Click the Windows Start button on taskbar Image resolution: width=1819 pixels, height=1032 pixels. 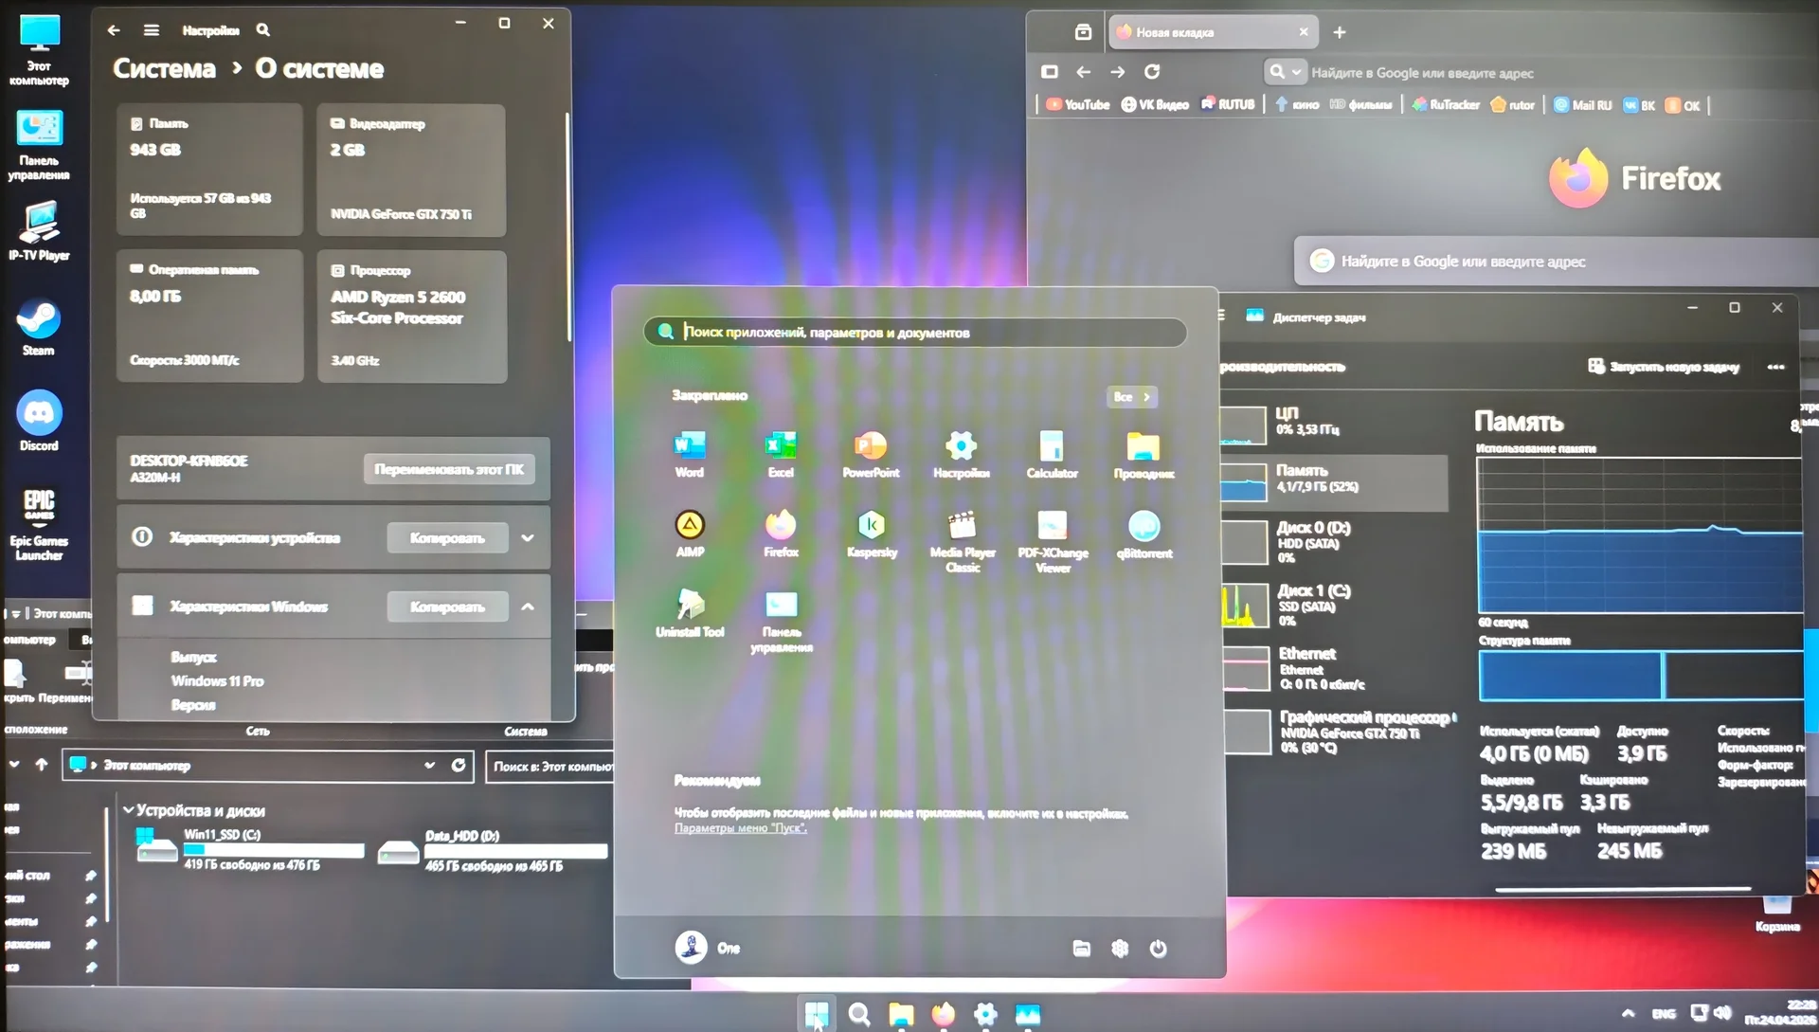tap(816, 1014)
